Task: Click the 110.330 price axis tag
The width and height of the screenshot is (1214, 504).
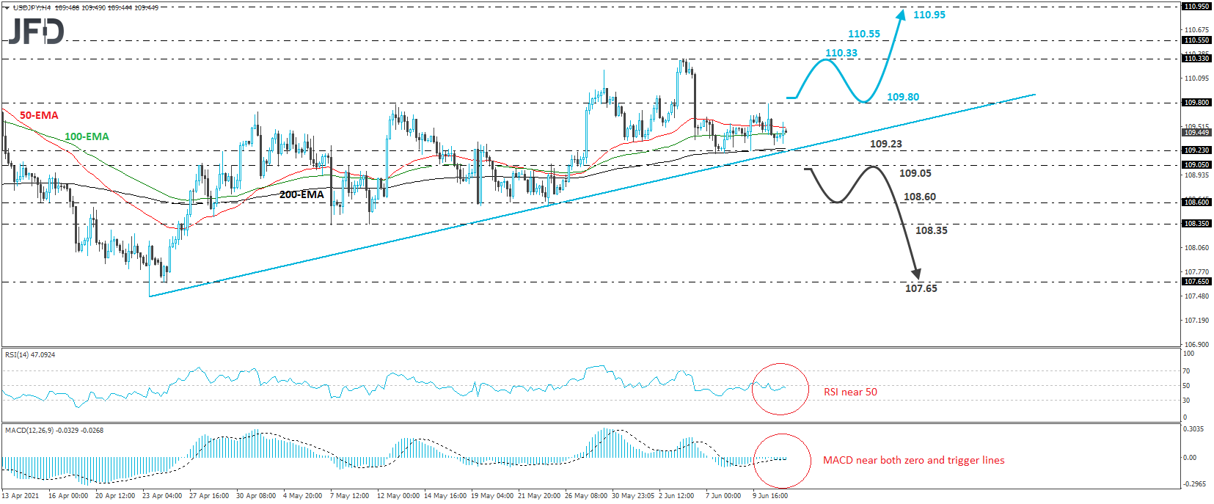Action: pos(1196,59)
